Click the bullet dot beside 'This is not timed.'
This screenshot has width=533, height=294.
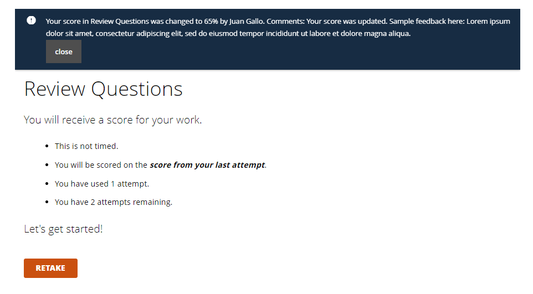coord(47,146)
